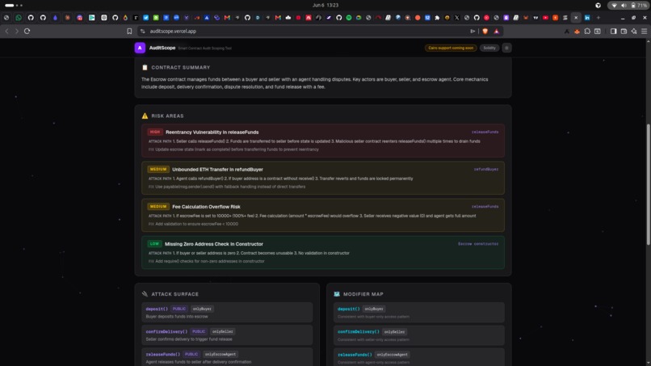651x366 pixels.
Task: Click the Contract Summary clipboard icon
Action: coord(145,67)
